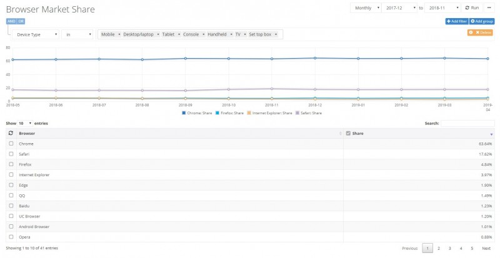Toggle Safari: Share legend swatch
This screenshot has width=500, height=258.
tap(297, 113)
